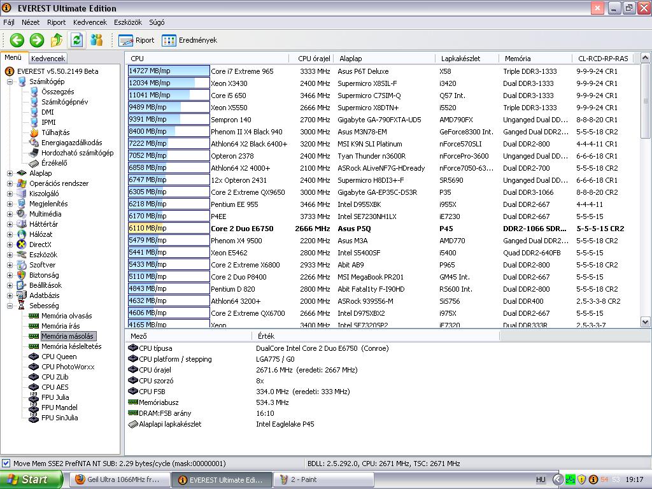Click the Memória írás memory chip icon
Screen dimensions: 652x489
[34, 326]
